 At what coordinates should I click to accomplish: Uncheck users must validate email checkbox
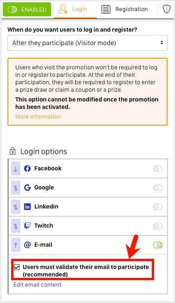(x=17, y=267)
